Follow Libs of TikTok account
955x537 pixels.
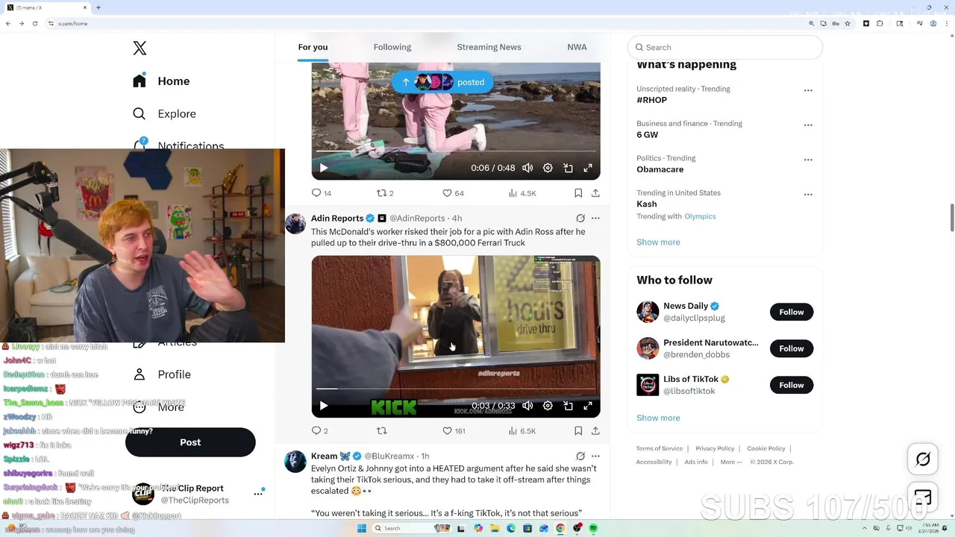(792, 386)
